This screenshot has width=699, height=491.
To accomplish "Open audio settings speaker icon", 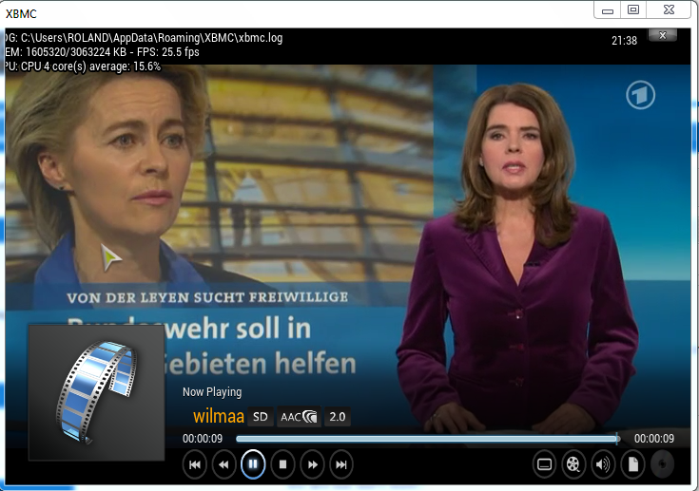I will (603, 464).
